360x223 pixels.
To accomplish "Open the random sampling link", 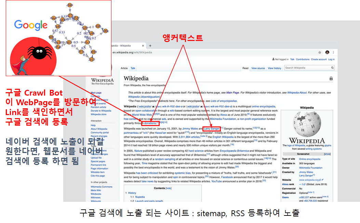I will [165, 159].
